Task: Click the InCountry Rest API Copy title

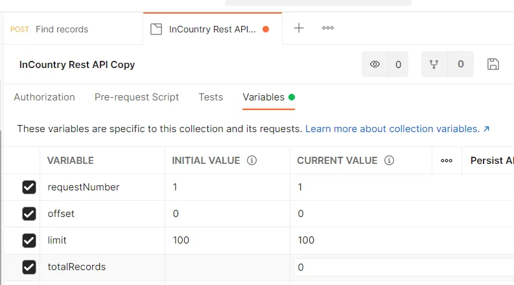Action: pyautogui.click(x=77, y=65)
